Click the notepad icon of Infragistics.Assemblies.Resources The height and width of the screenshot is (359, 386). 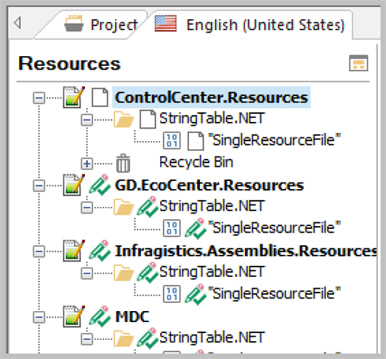coord(74,250)
